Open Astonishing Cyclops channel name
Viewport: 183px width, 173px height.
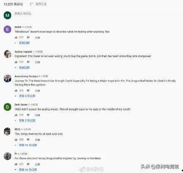[x=26, y=76]
